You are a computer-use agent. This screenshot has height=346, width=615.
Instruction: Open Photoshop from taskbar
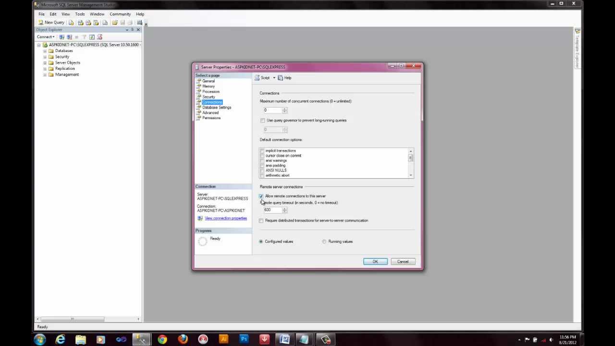pos(244,339)
